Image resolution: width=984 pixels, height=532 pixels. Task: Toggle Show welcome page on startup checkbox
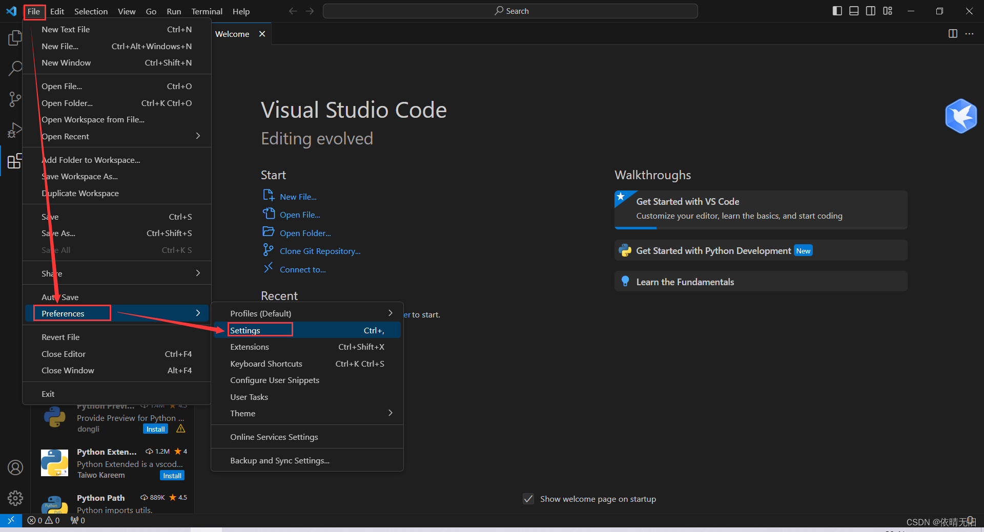(x=528, y=499)
